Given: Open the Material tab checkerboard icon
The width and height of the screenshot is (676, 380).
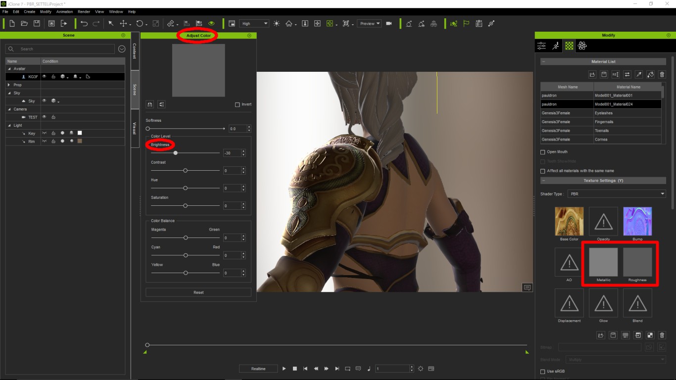Looking at the screenshot, I should point(569,46).
